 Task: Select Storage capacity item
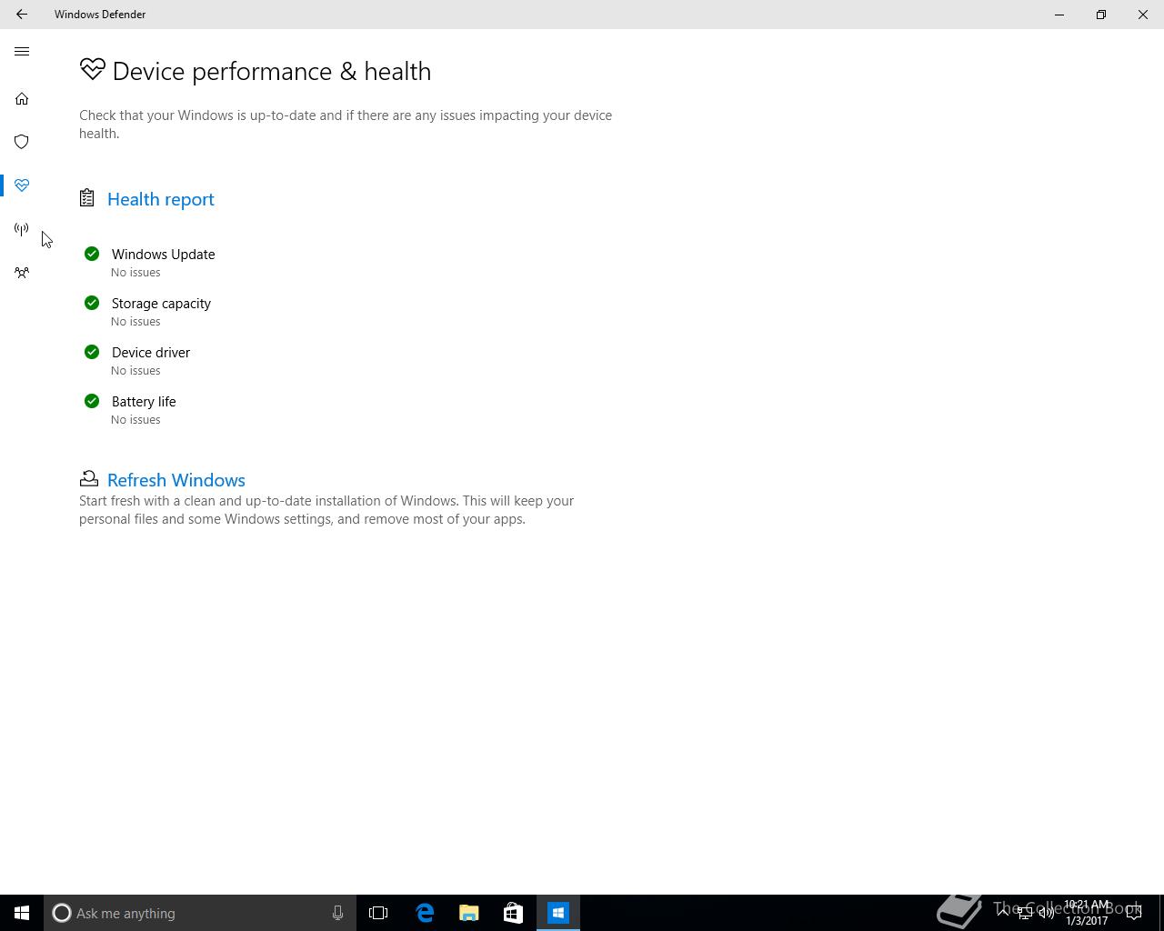point(161,304)
